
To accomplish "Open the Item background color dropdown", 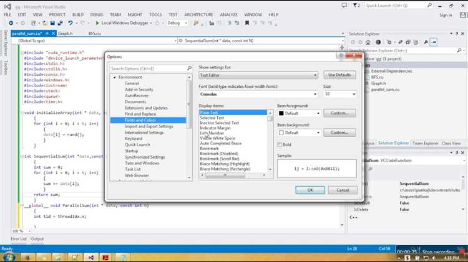I will point(299,133).
